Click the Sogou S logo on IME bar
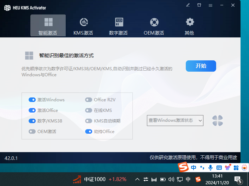This screenshot has height=186, width=249. (x=183, y=167)
